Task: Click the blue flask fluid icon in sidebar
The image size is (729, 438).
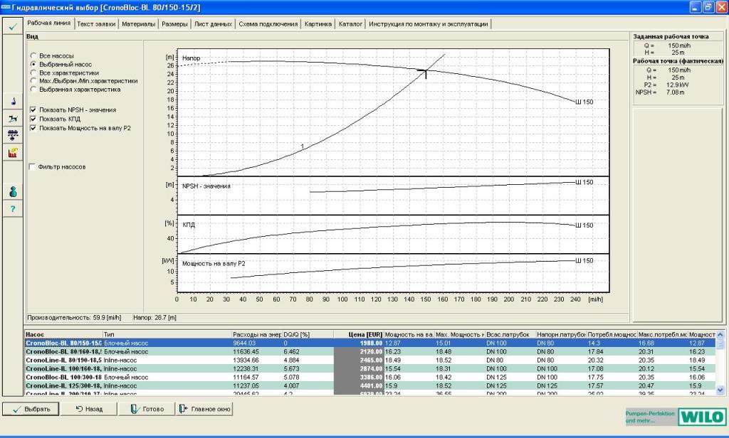Action: (x=13, y=101)
